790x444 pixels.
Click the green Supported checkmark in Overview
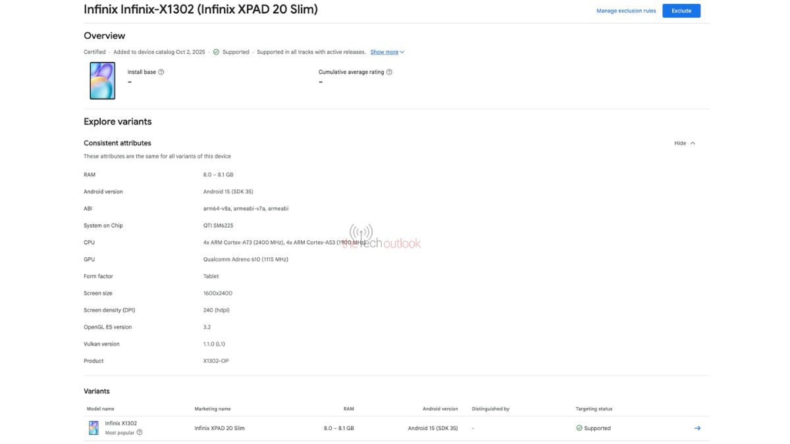(x=216, y=51)
